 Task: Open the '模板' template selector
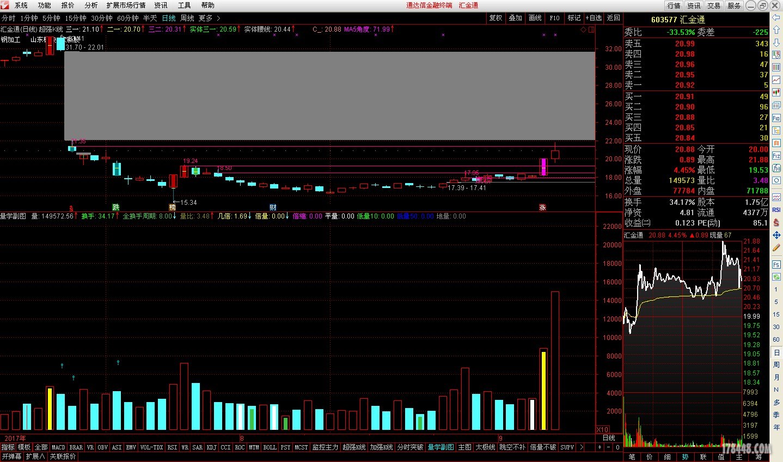pos(24,447)
